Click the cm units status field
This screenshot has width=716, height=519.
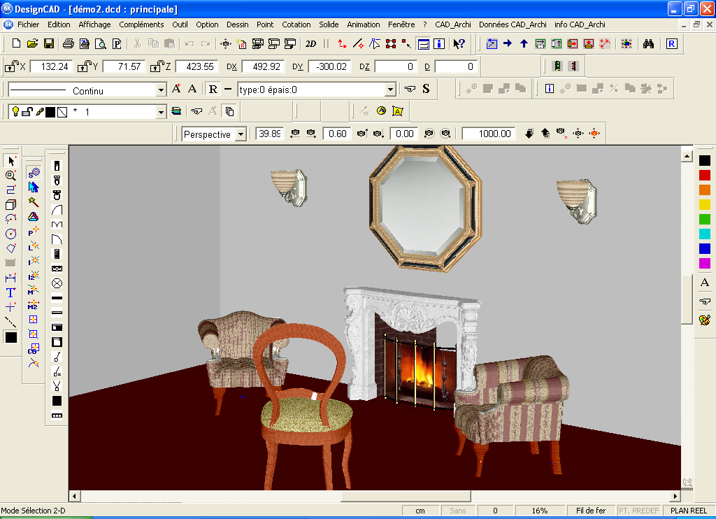[420, 511]
